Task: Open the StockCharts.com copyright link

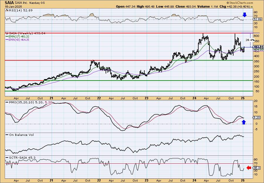Action: pyautogui.click(x=240, y=3)
